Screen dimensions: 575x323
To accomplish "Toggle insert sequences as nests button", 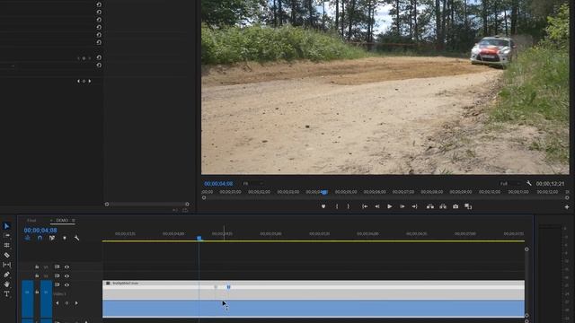I will coord(28,238).
